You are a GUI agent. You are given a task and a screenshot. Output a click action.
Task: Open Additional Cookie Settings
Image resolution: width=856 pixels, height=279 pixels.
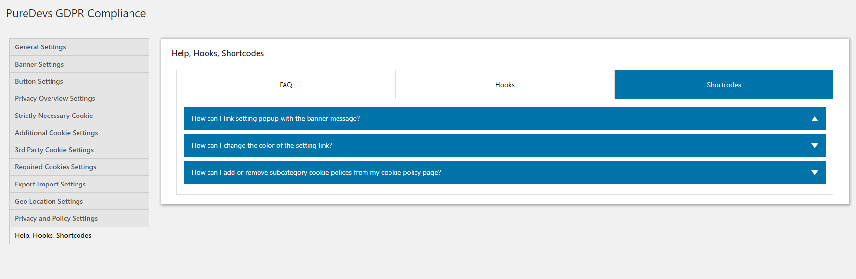point(56,133)
